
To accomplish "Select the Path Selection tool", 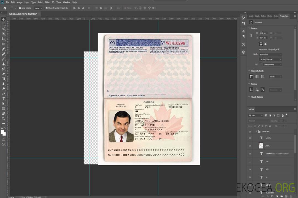I will pyautogui.click(x=3, y=104).
